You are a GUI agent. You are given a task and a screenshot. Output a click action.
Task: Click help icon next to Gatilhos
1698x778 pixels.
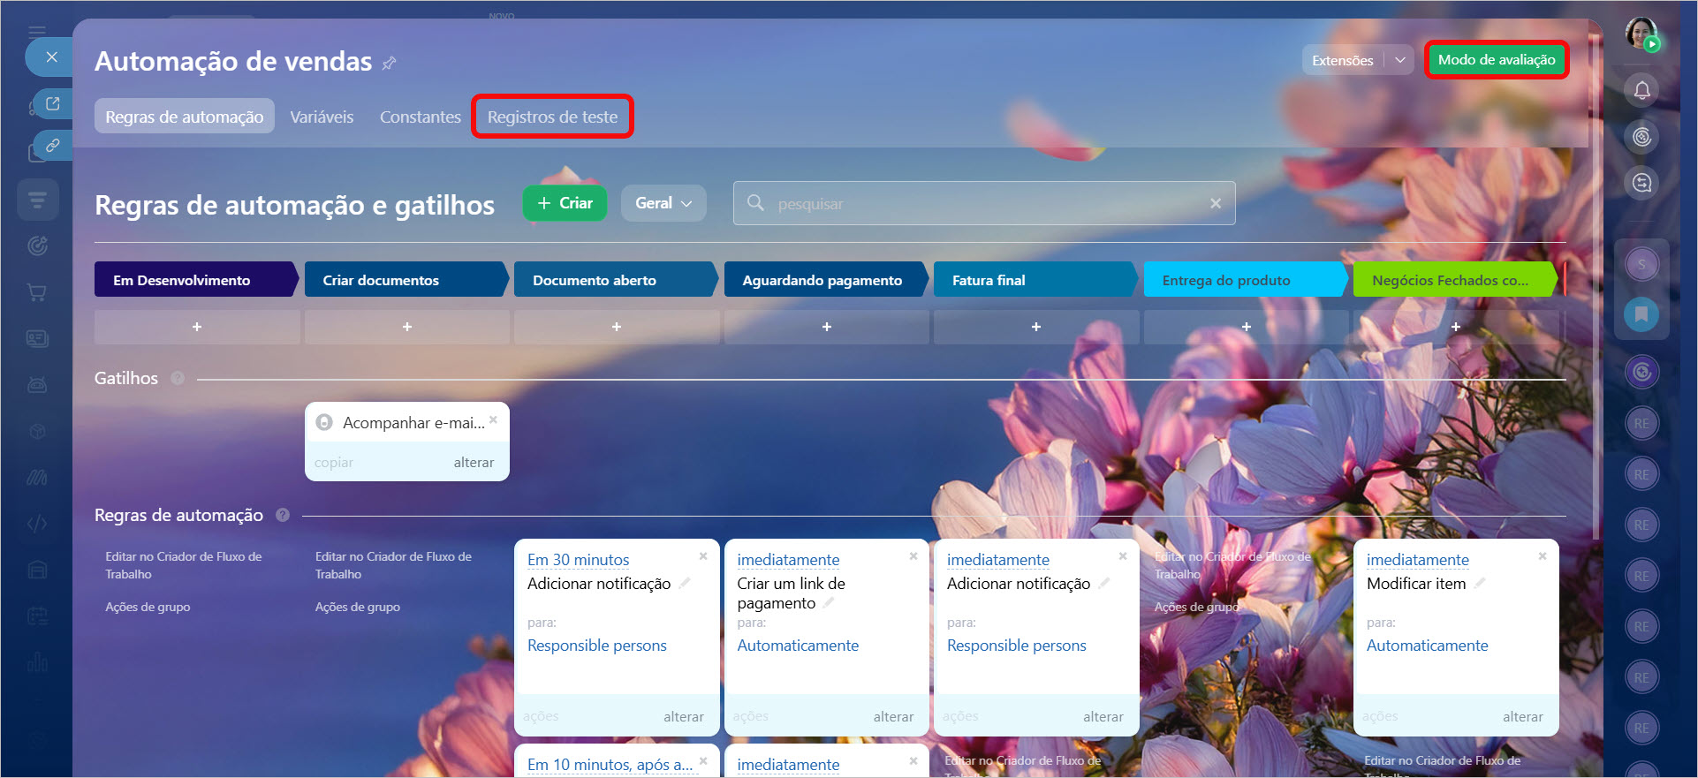(x=178, y=378)
